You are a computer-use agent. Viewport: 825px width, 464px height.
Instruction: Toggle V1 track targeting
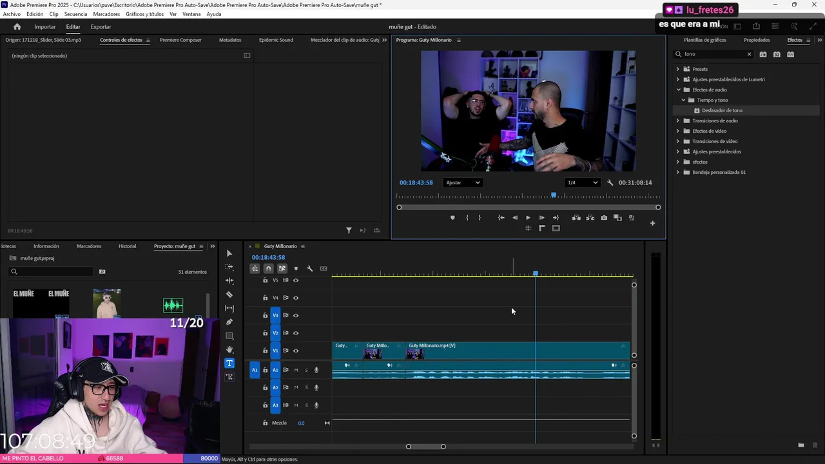click(x=275, y=351)
